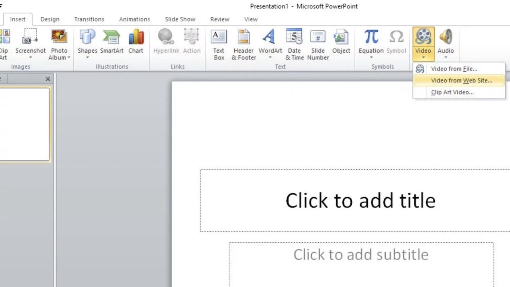The height and width of the screenshot is (287, 510).
Task: Close the slides pane
Action: pos(48,79)
